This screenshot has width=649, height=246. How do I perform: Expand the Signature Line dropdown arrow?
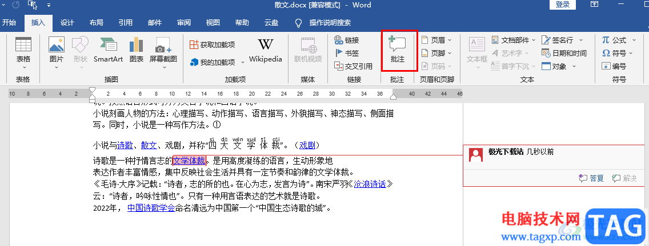580,40
